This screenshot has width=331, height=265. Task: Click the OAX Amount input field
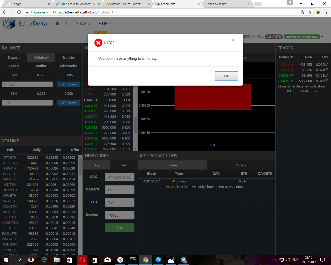tap(27, 84)
